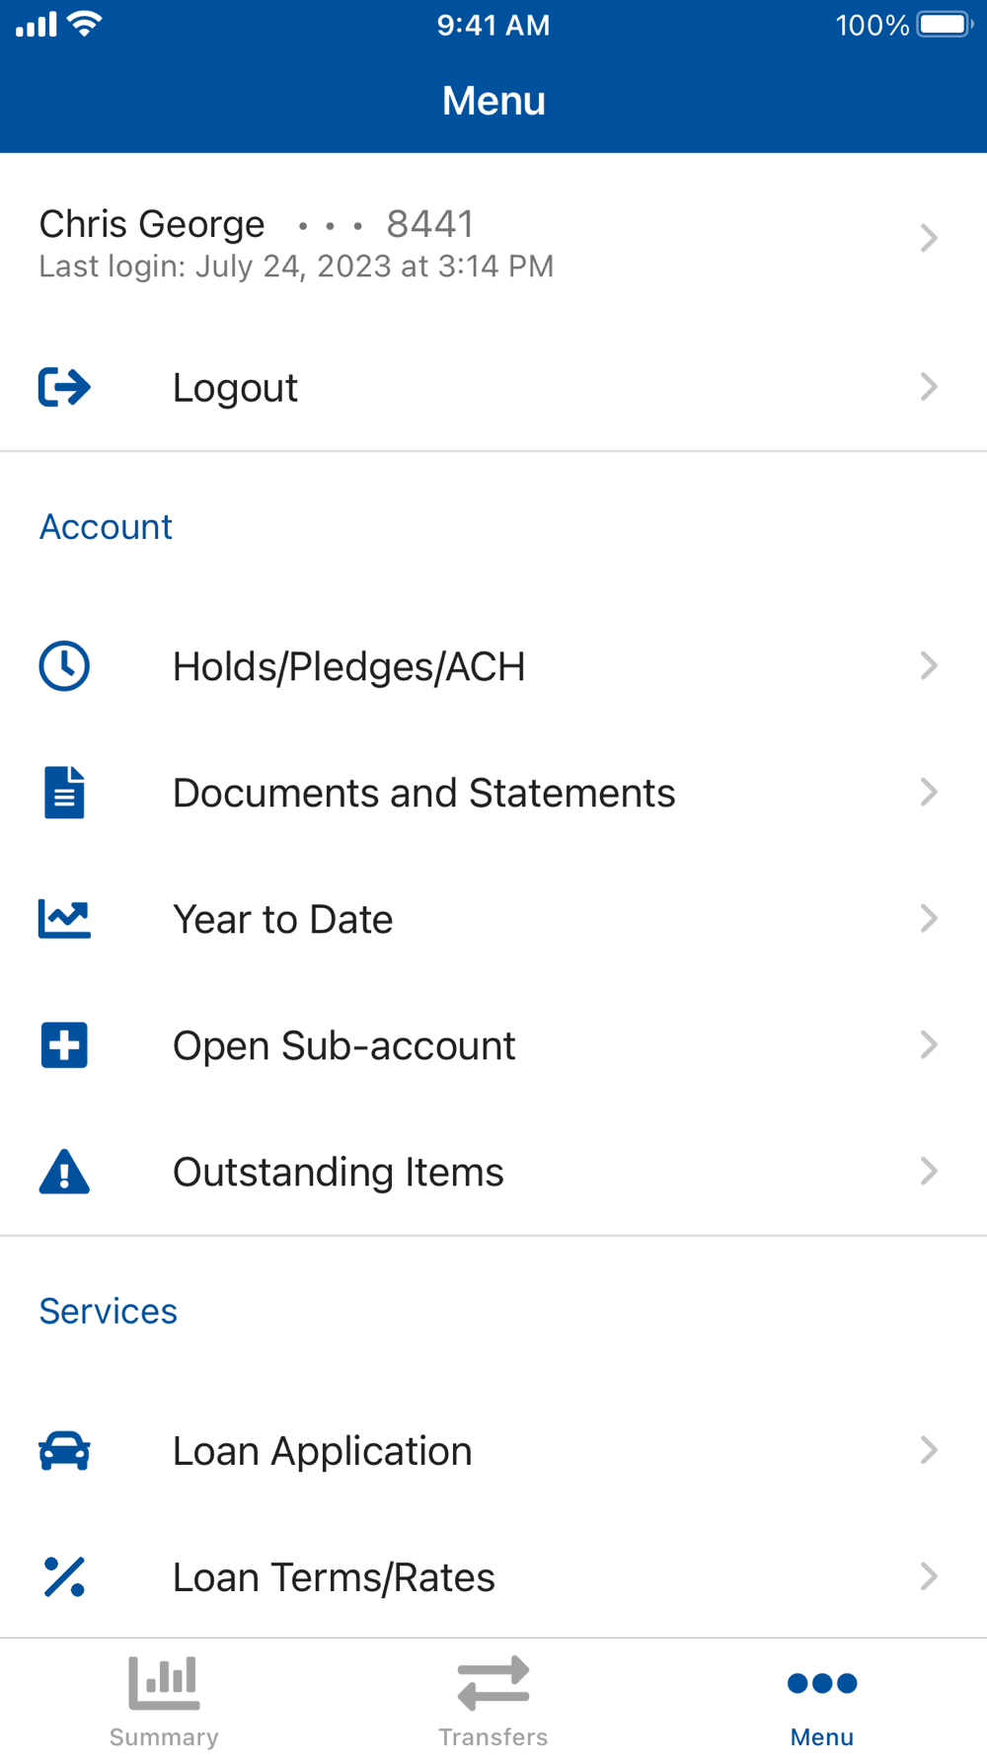Expand the Chris George profile chevron
This screenshot has width=987, height=1755.
[x=928, y=238]
